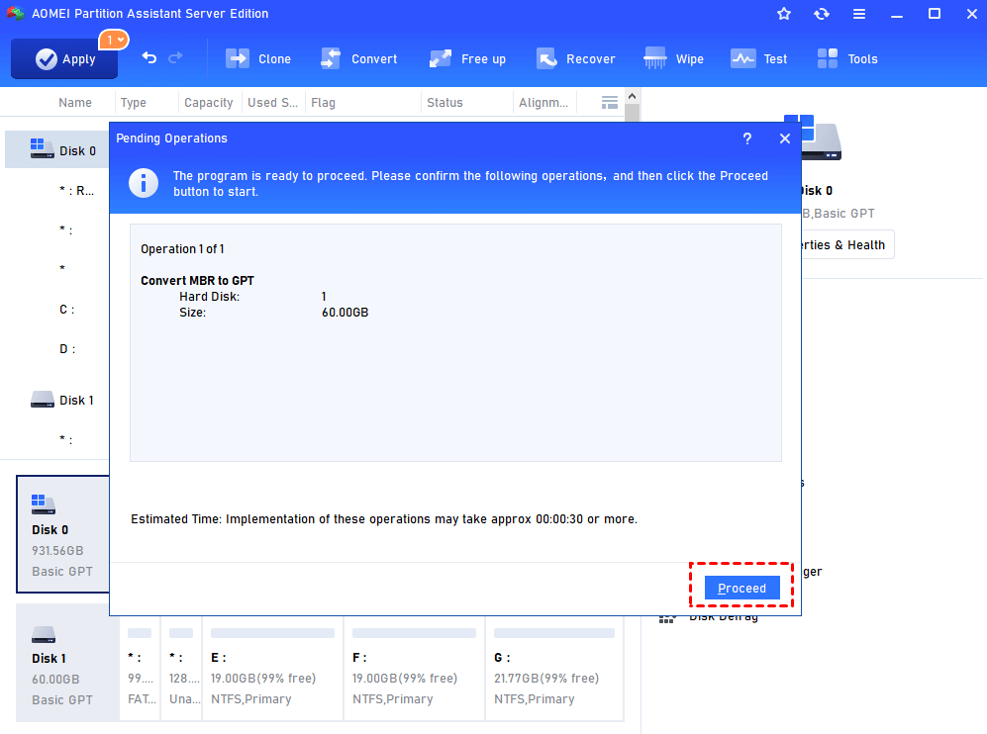Select the Disk 0 931.56GB map card

click(63, 534)
